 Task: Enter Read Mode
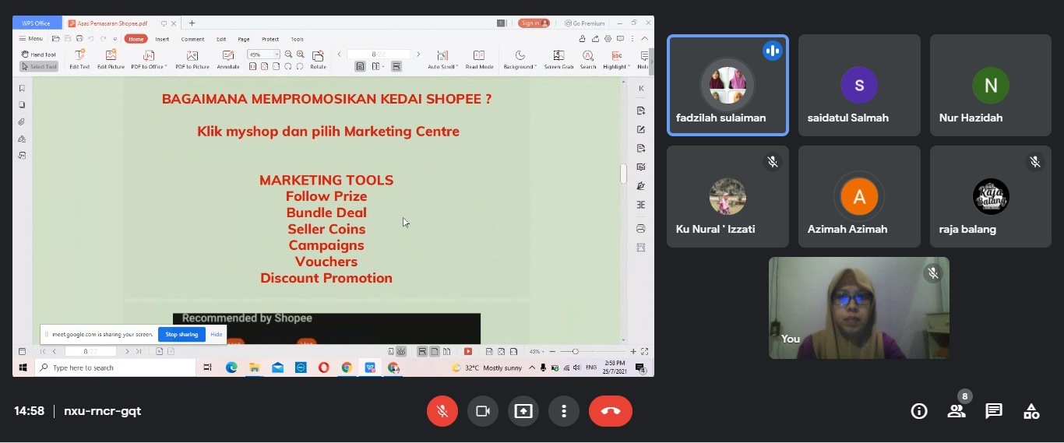pyautogui.click(x=479, y=59)
